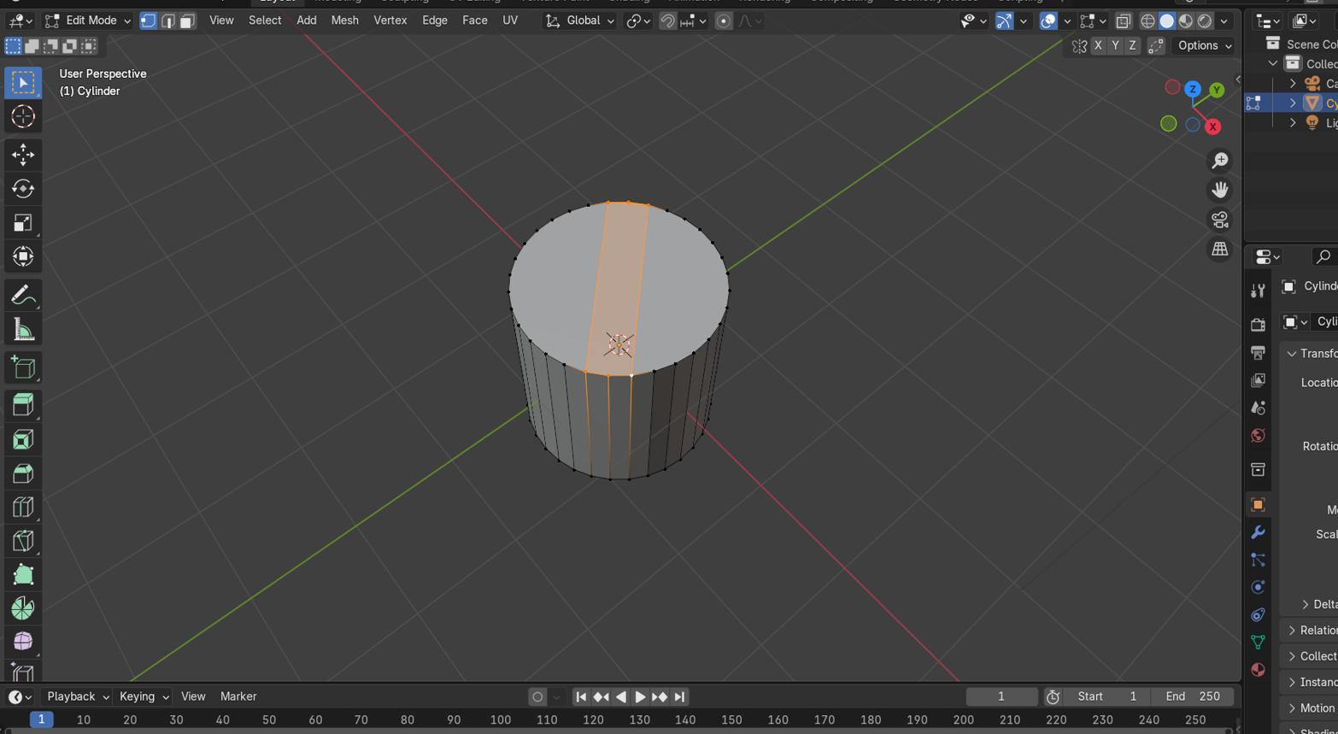Toggle show overlays
Screen dimensions: 1338x734
1048,21
